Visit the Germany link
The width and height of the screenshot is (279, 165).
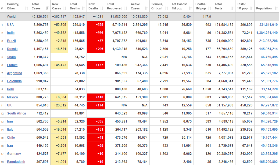click(x=14, y=154)
